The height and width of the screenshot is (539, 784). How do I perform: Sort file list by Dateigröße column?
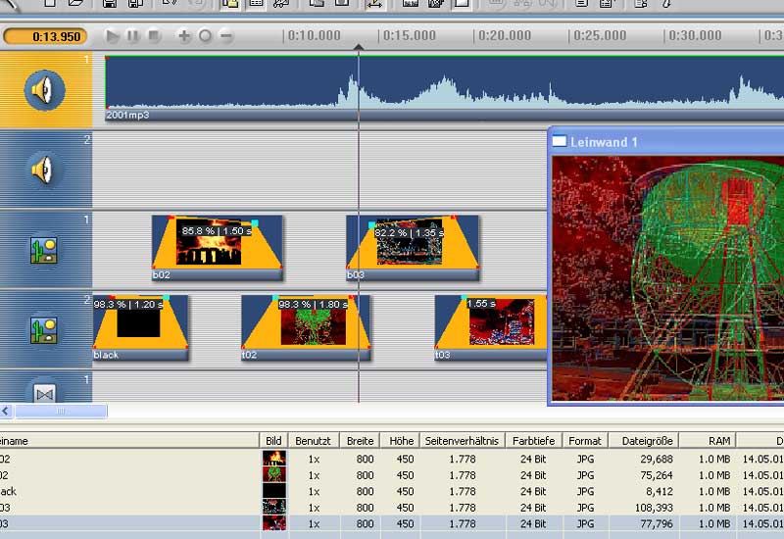tap(643, 442)
